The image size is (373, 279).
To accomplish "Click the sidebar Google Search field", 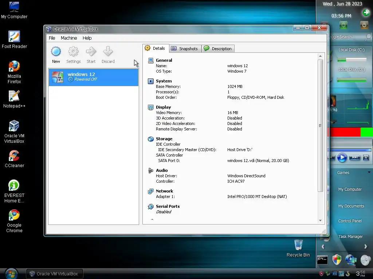I will (349, 37).
